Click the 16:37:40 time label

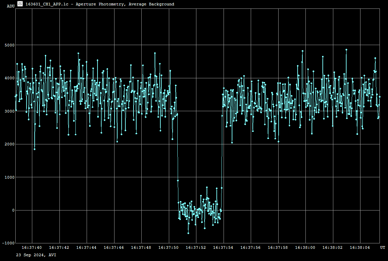[32, 247]
